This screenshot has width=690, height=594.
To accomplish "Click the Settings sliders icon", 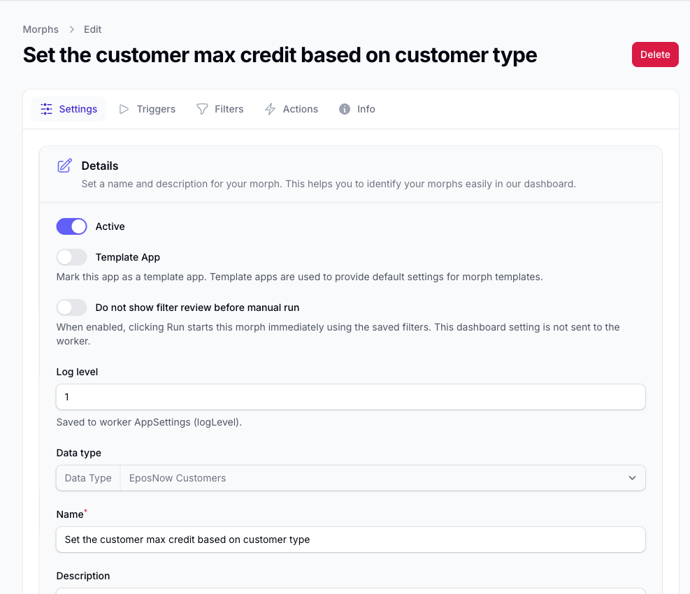I will [x=47, y=109].
